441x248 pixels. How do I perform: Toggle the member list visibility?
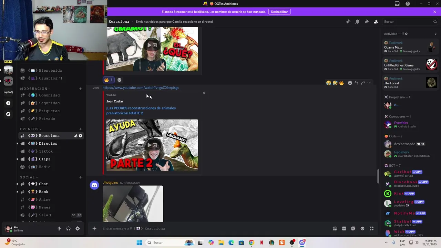[376, 21]
